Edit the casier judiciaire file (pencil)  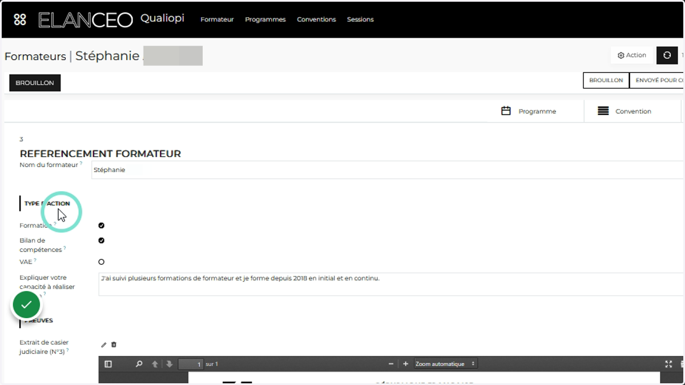pos(104,345)
